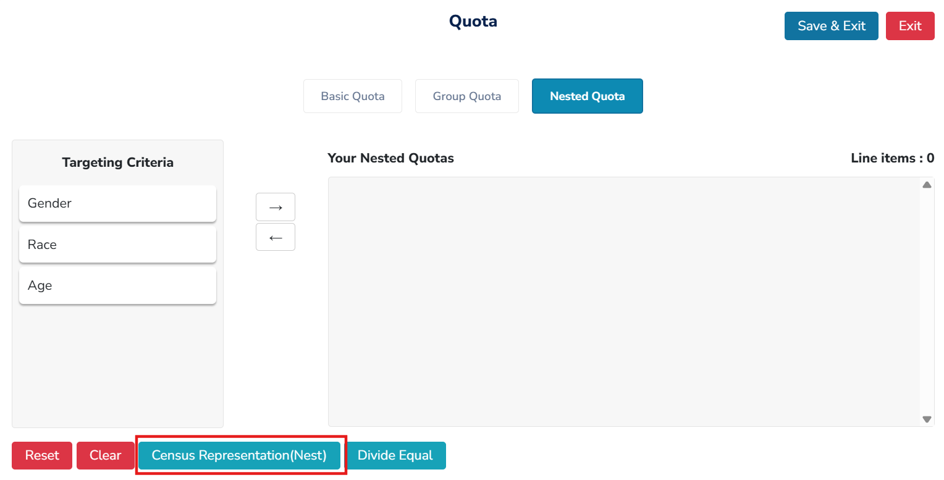This screenshot has width=944, height=480.
Task: Select the Nested Quota tab
Action: (587, 96)
